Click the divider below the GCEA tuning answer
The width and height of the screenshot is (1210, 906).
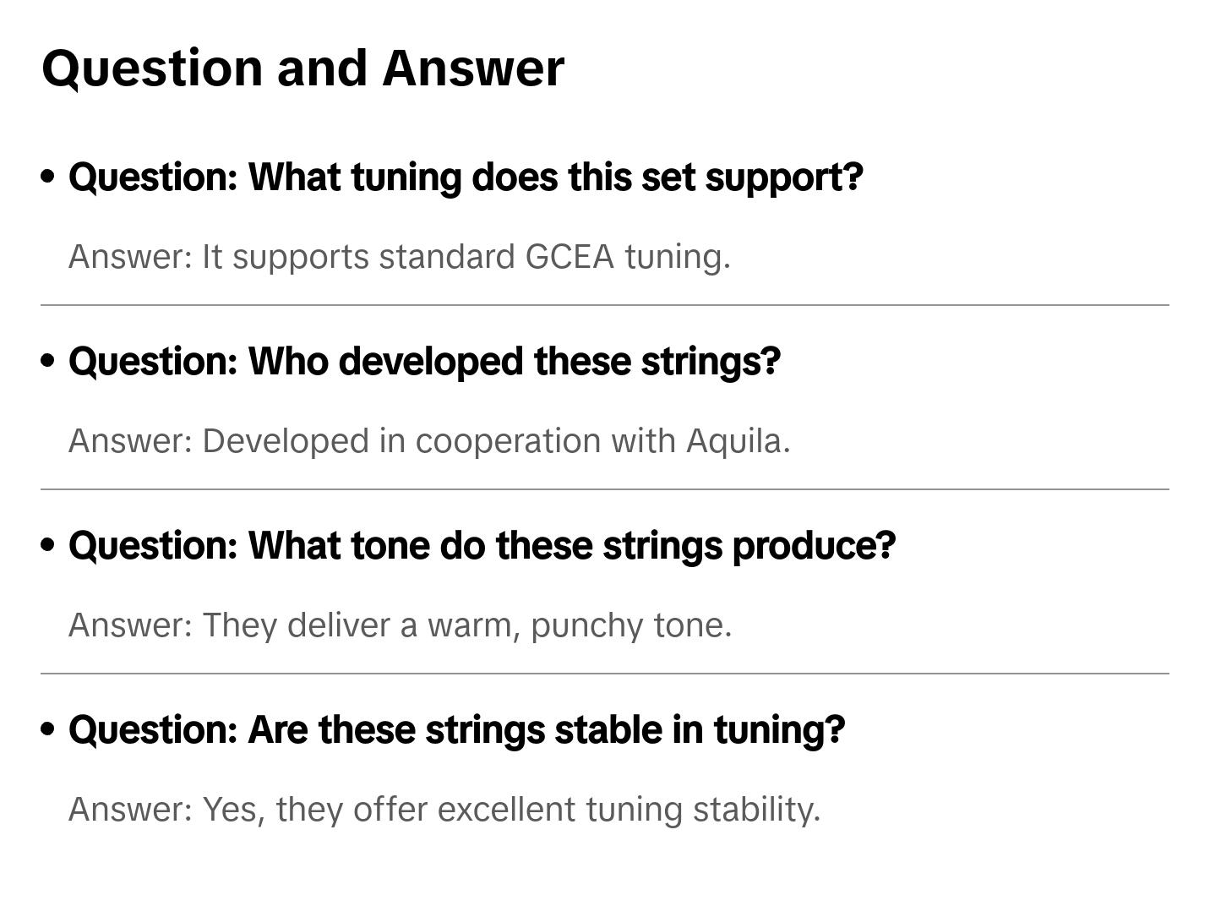tap(605, 305)
